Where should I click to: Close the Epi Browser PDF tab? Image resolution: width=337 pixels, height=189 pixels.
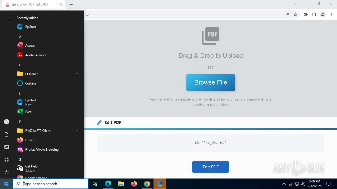click(61, 4)
